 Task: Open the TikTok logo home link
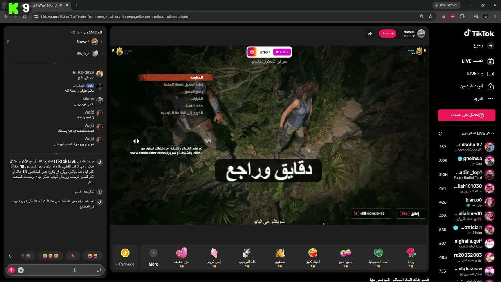pyautogui.click(x=479, y=33)
